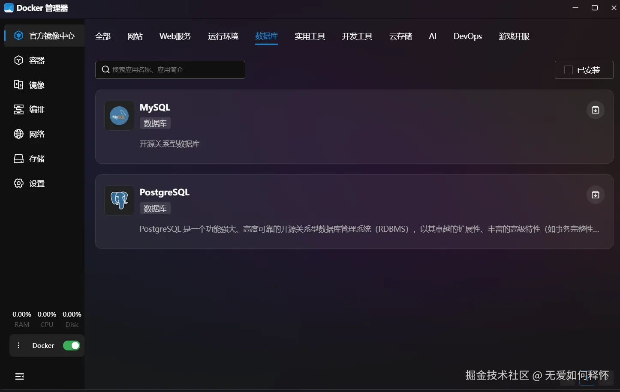Open 官方镜像中心 in the sidebar

pos(44,36)
